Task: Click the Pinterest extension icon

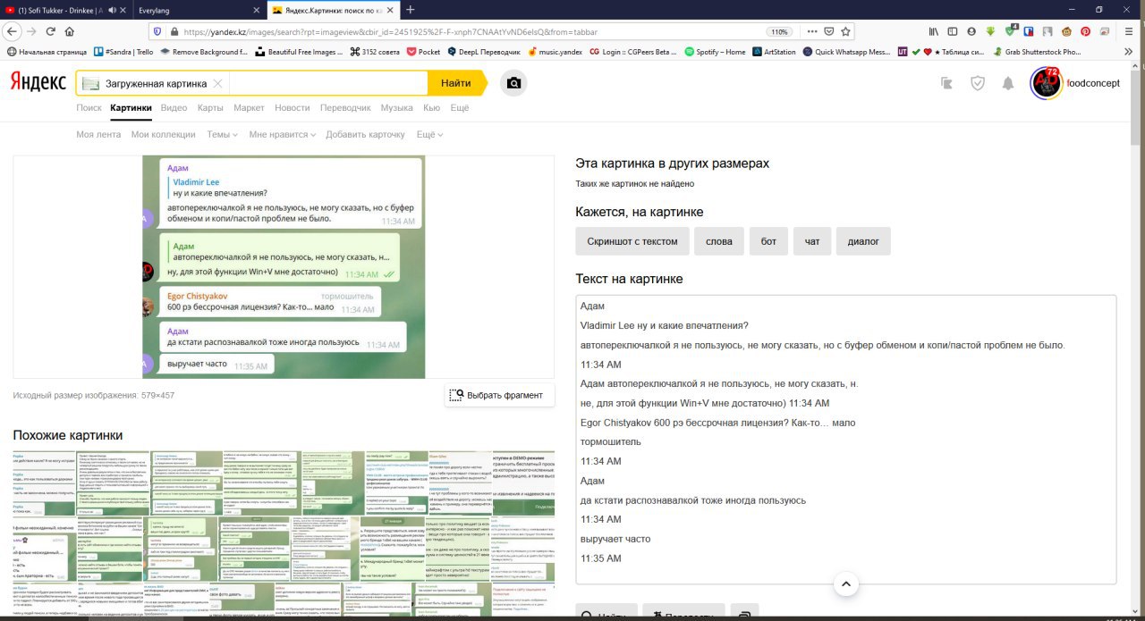Action: click(x=1085, y=31)
